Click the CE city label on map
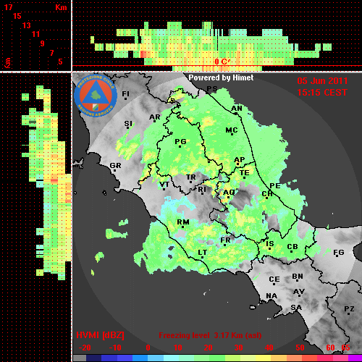 (x=274, y=279)
